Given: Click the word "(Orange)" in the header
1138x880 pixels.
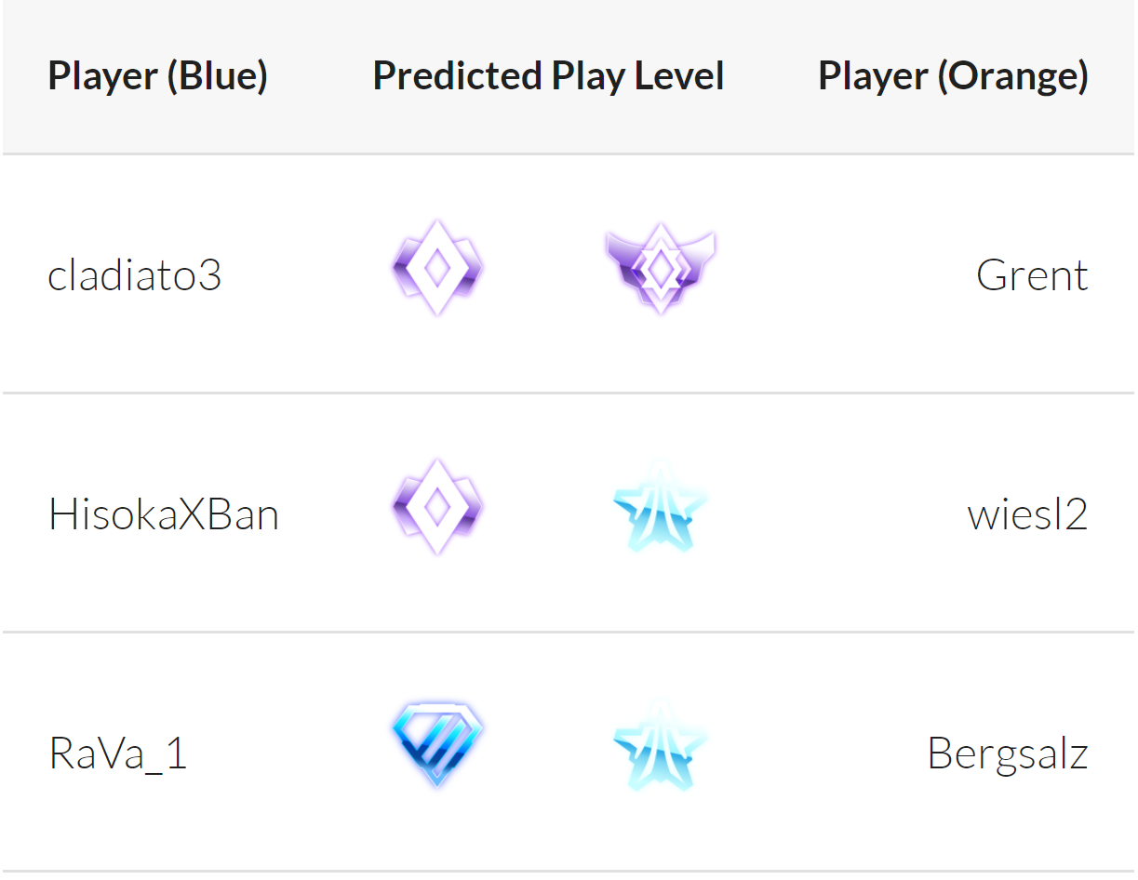Looking at the screenshot, I should pyautogui.click(x=1012, y=76).
